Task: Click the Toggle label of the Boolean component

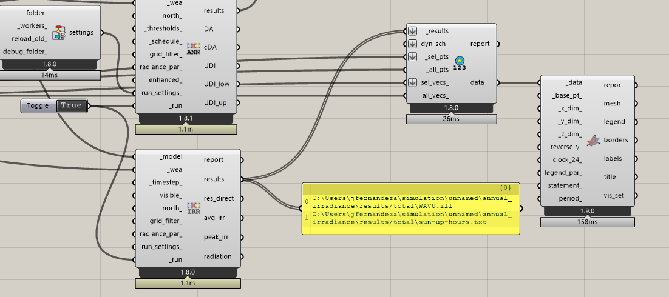Action: (x=38, y=105)
